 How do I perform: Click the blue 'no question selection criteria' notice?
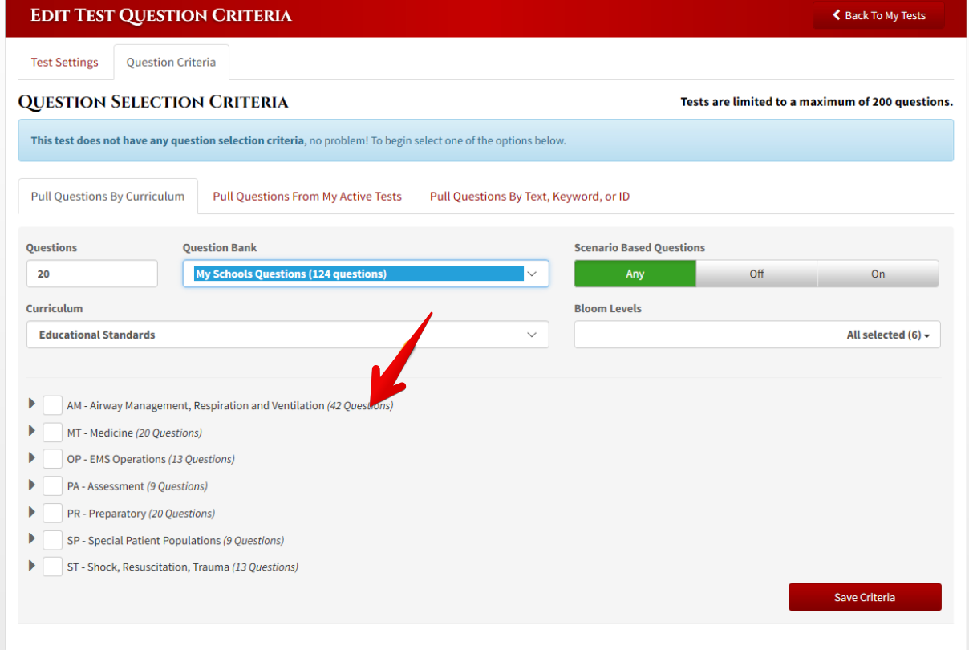click(x=486, y=140)
